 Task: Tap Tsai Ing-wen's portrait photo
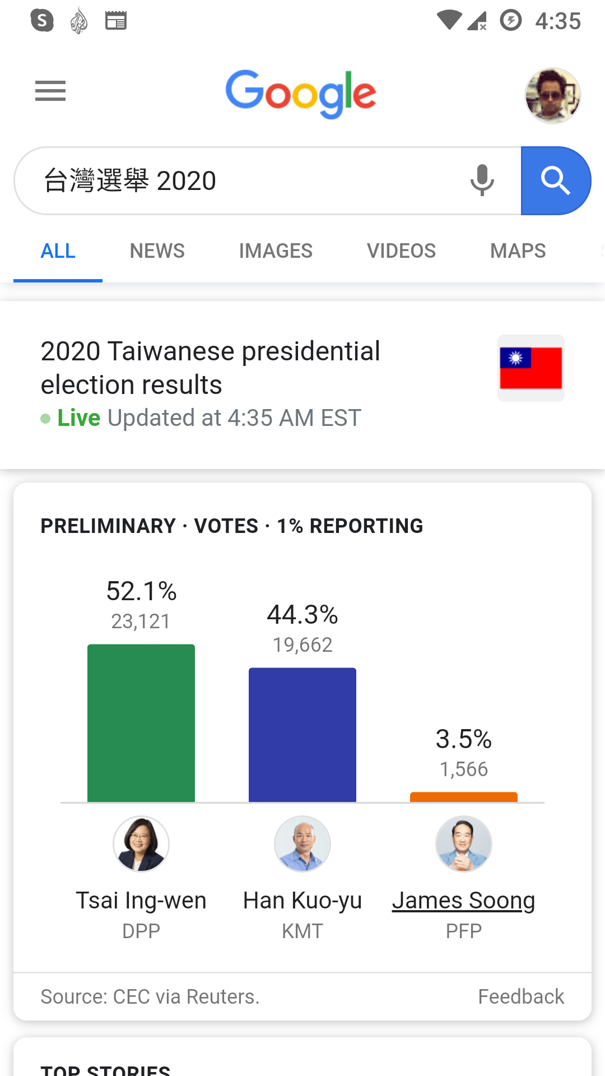click(x=141, y=844)
